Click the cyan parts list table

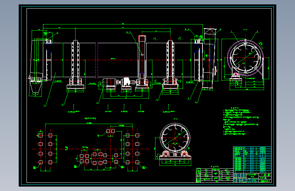[252, 160]
